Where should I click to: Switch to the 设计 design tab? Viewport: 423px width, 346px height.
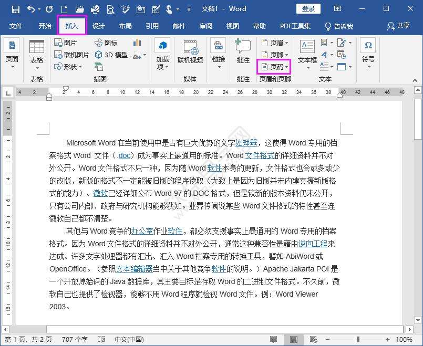[98, 26]
